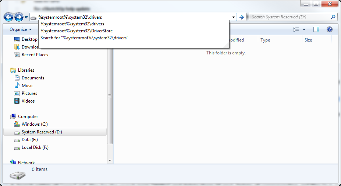Image resolution: width=341 pixels, height=186 pixels.
Task: Click the Back navigation arrow button
Action: tap(9, 17)
